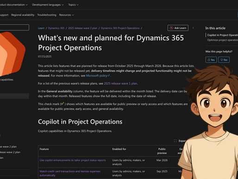Click the table filter input field in sidebar
This screenshot has height=179, width=238.
coord(14,27)
